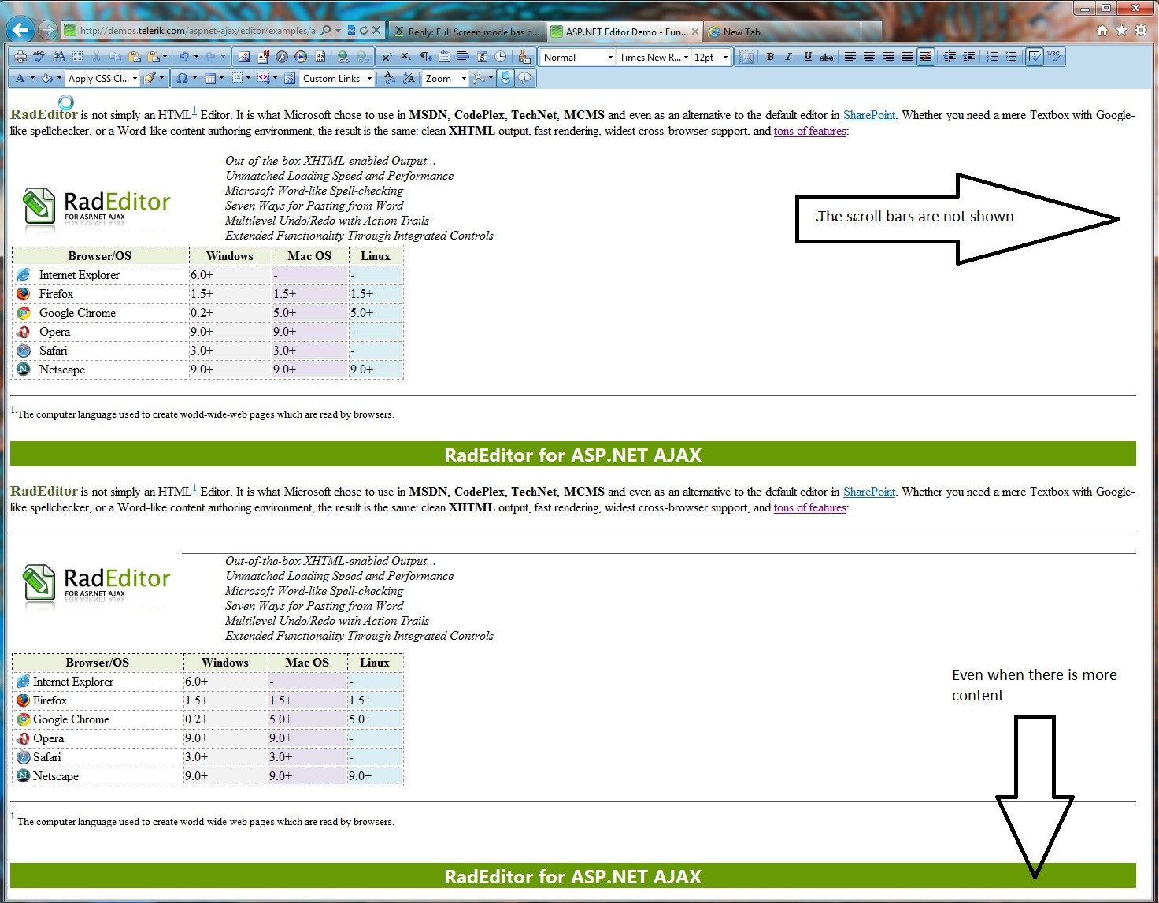The width and height of the screenshot is (1159, 903).
Task: Click the Paste clipboard icon
Action: click(x=134, y=57)
